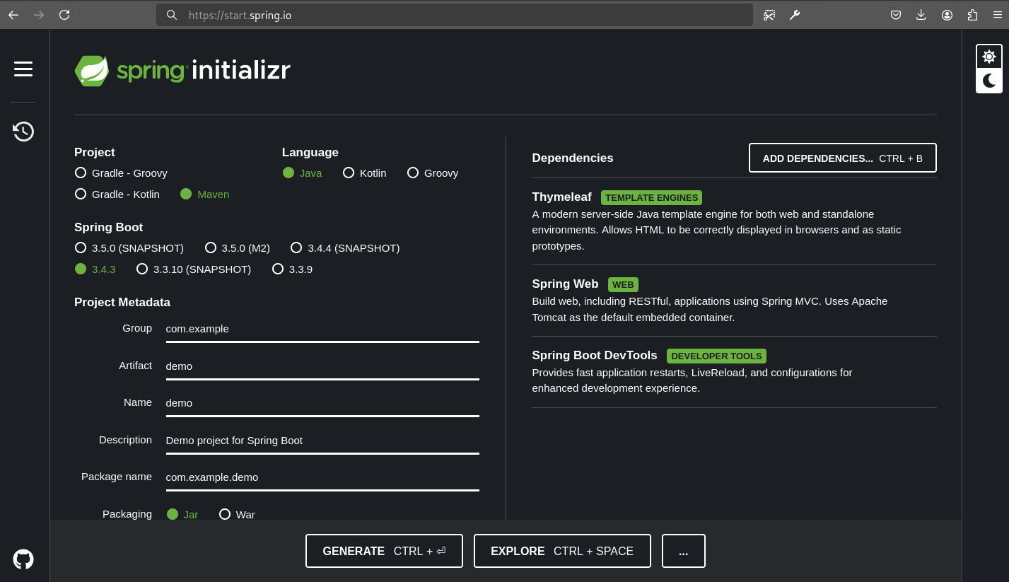
Task: Click the Spring Boot DevTools dependency title
Action: click(x=595, y=356)
